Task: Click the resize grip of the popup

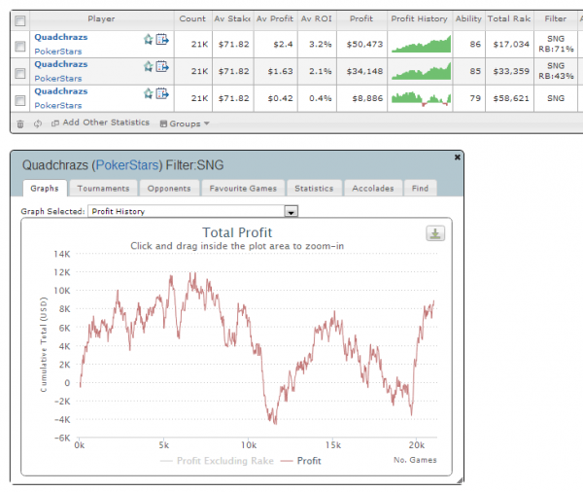Action: [460, 480]
